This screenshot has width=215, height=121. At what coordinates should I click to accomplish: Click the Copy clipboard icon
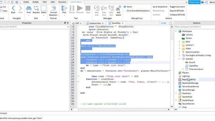(1, 11)
